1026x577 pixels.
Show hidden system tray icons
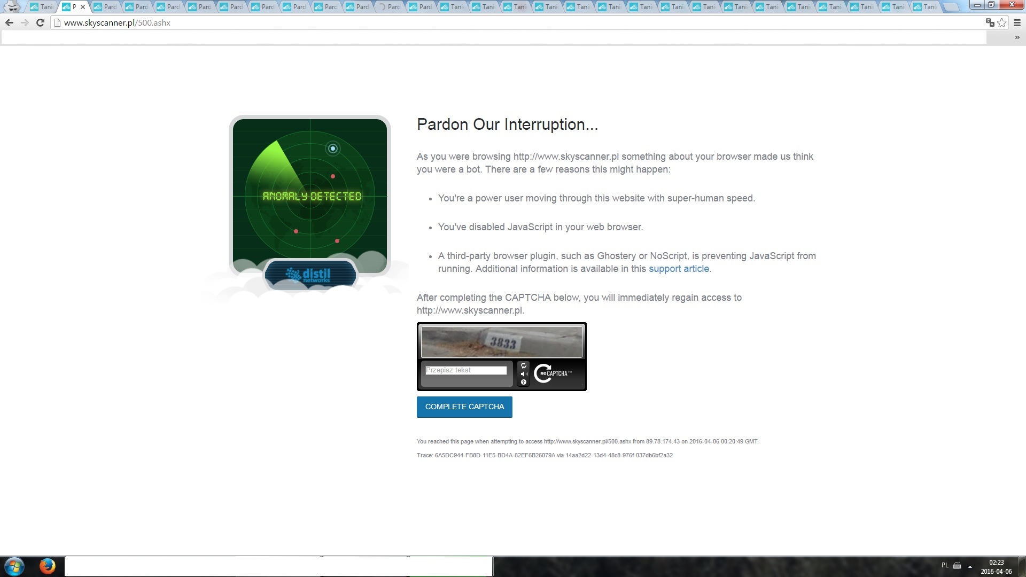pos(970,566)
